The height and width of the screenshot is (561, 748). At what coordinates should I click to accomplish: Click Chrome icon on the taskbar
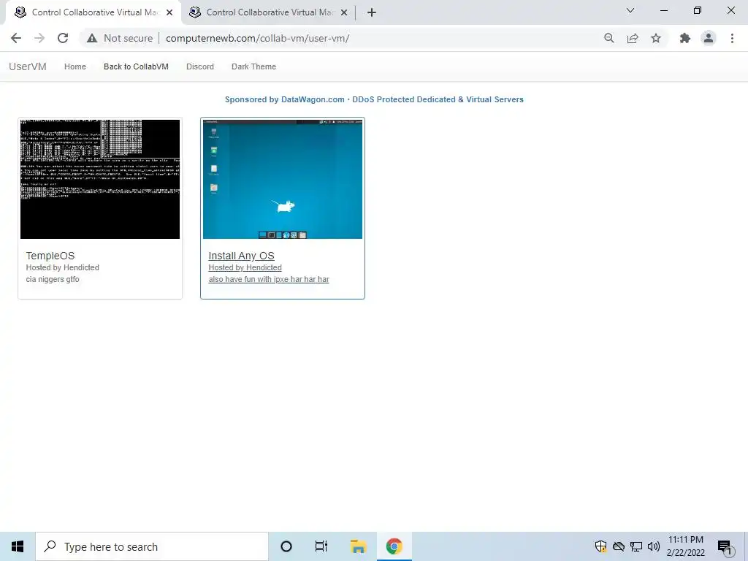394,546
